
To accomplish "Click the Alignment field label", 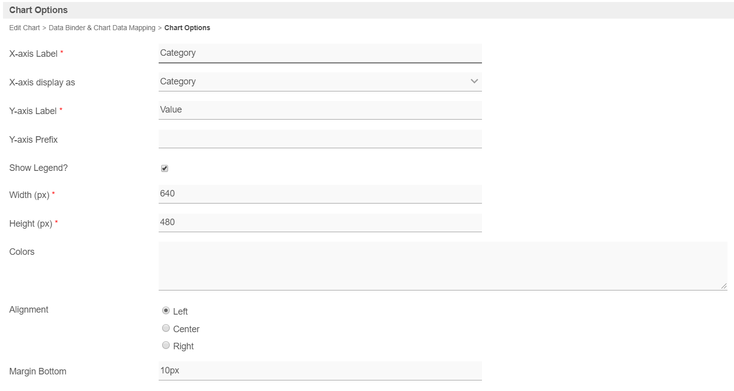I will click(x=29, y=310).
